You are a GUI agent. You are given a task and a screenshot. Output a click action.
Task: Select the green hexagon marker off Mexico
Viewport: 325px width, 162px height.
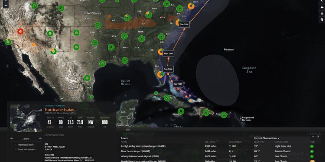(x=92, y=97)
